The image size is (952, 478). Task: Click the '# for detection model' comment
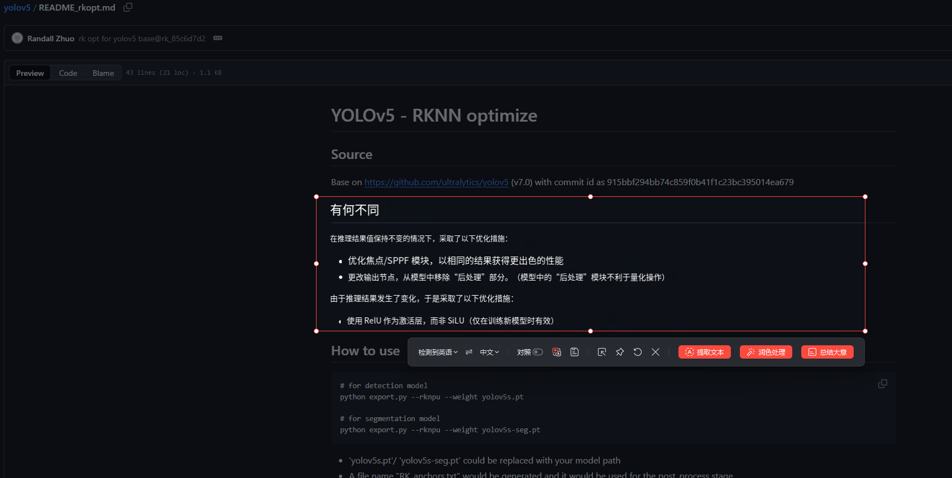pos(384,386)
